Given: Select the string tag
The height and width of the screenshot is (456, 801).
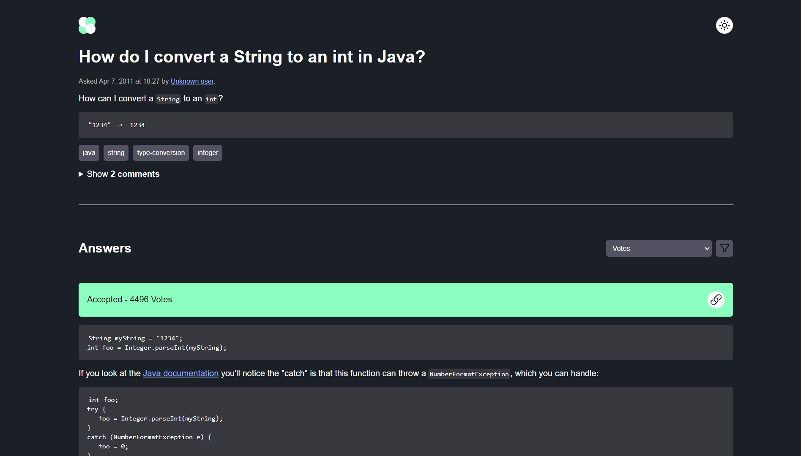Looking at the screenshot, I should pyautogui.click(x=116, y=153).
